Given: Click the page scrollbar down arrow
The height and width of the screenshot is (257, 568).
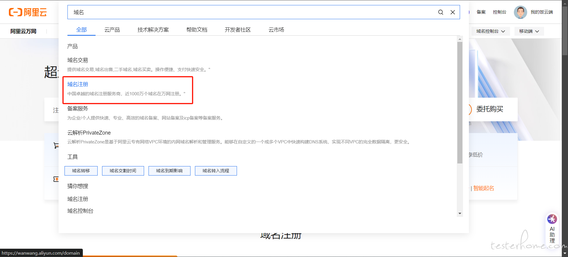Looking at the screenshot, I should click(x=565, y=253).
